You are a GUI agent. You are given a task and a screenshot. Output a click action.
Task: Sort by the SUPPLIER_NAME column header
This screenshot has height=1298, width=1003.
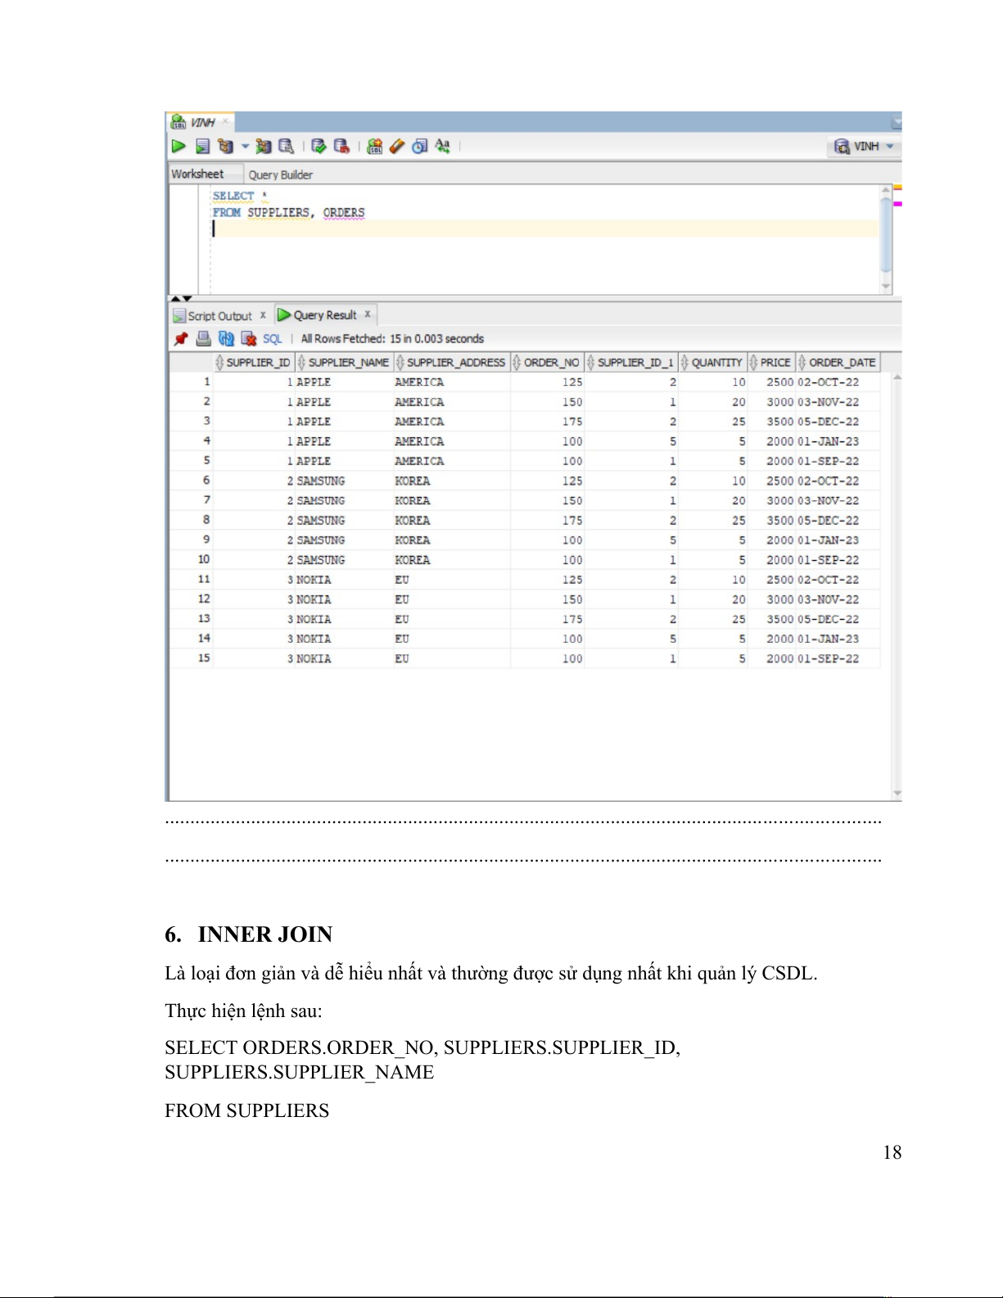348,363
